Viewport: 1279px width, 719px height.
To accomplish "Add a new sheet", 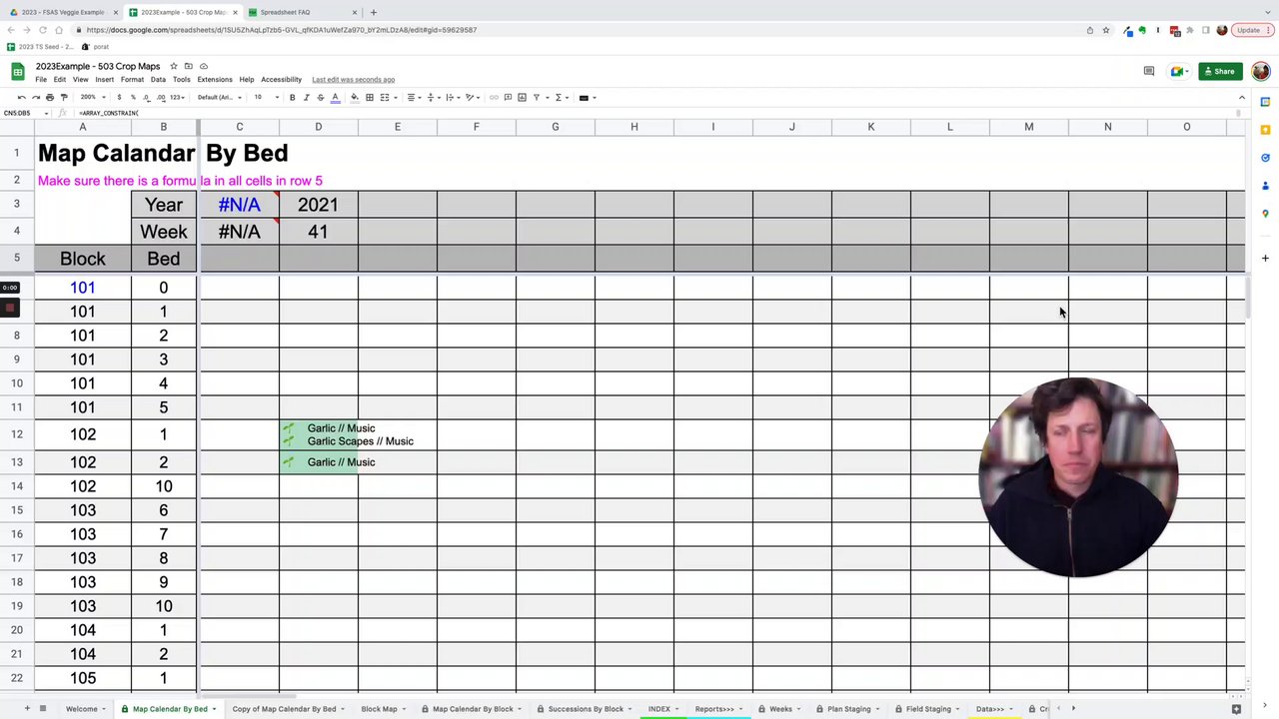I will (27, 709).
